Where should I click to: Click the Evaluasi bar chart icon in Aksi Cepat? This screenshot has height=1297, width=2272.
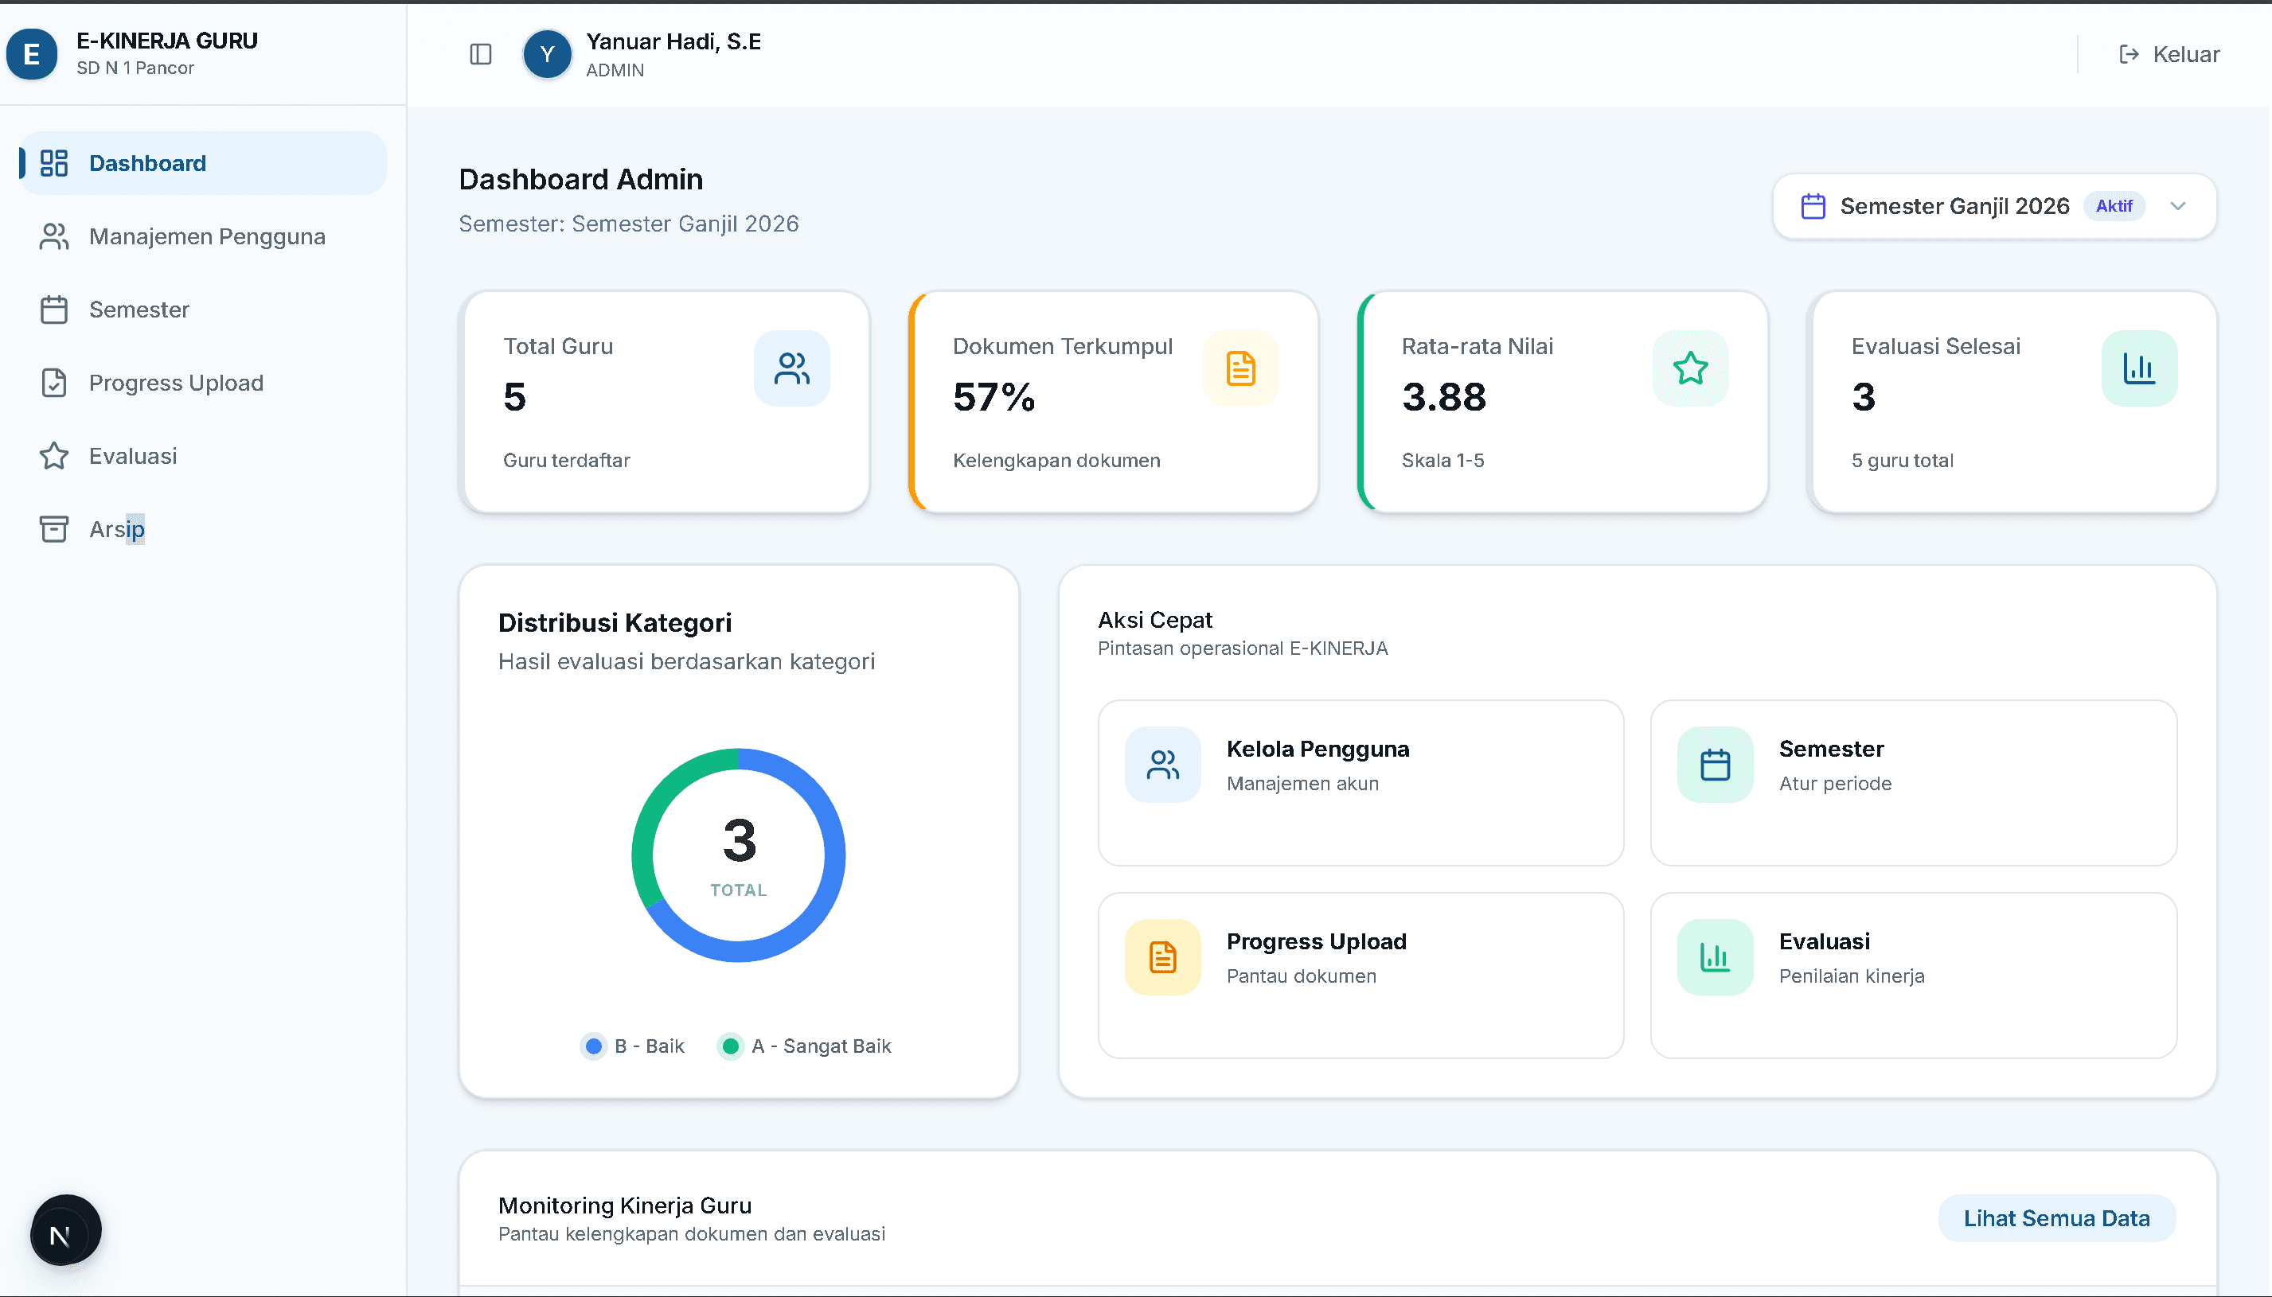1714,956
